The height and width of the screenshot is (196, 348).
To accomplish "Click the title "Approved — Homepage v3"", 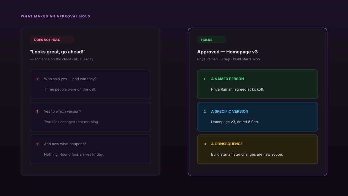I will tap(227, 52).
